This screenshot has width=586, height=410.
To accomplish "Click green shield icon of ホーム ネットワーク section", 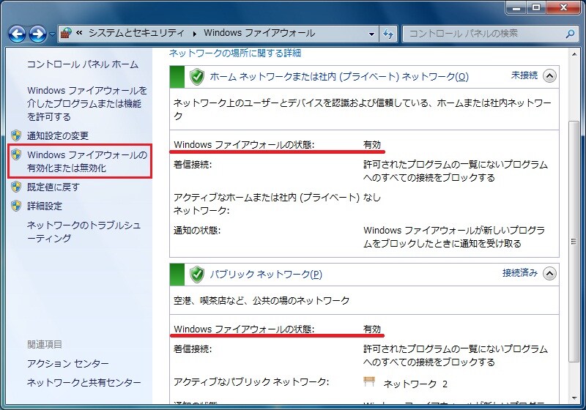I will tap(196, 77).
